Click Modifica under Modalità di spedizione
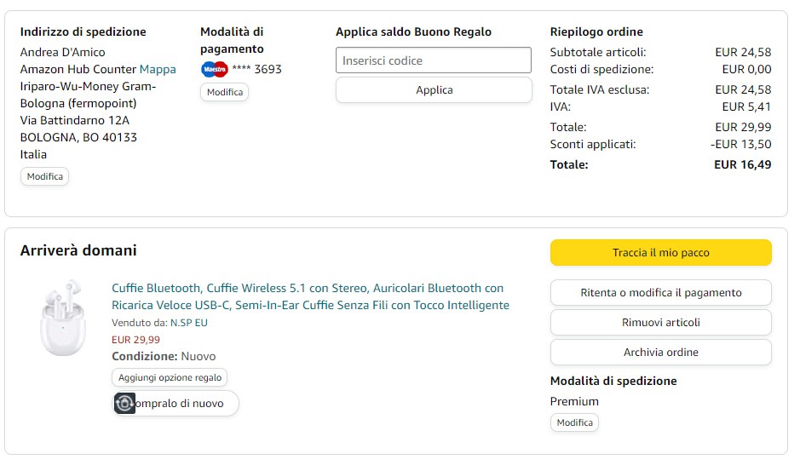 coord(574,422)
